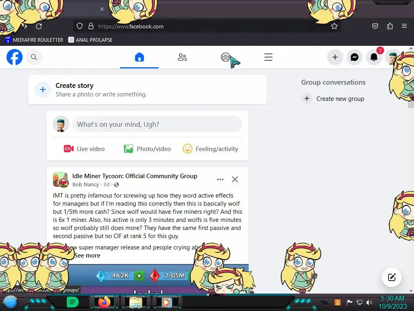Screen dimensions: 414x311
Task: Open the Friends tab icon
Action: [x=182, y=57]
